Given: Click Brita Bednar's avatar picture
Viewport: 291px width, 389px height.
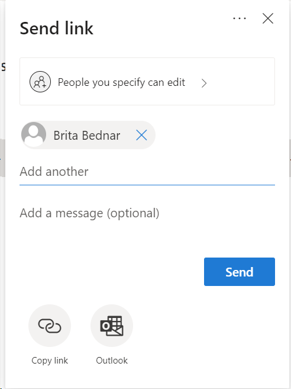Looking at the screenshot, I should click(x=34, y=134).
